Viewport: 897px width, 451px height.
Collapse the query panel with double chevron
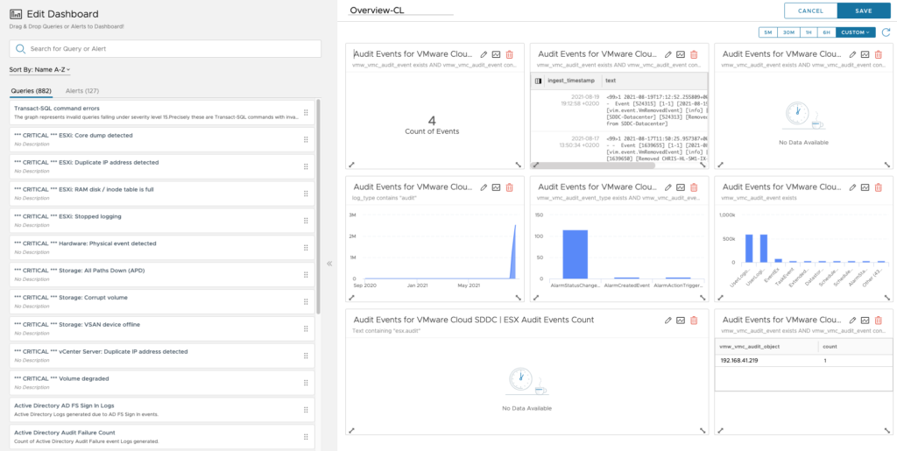point(329,264)
